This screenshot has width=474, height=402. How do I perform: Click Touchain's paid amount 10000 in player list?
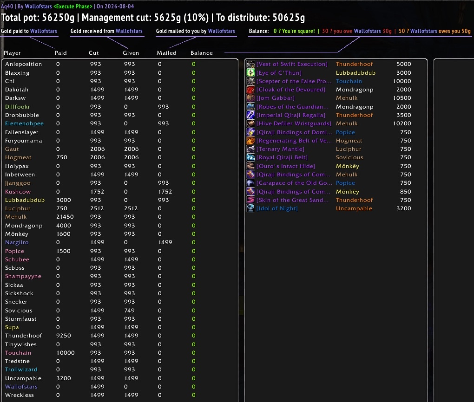point(66,353)
